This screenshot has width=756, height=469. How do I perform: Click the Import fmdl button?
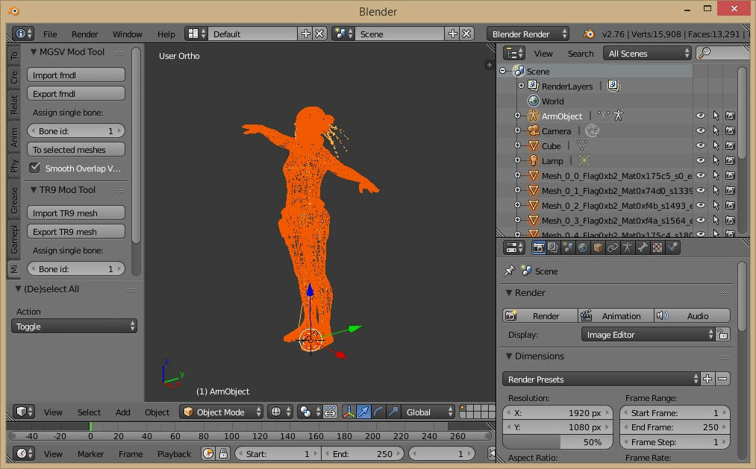pos(75,75)
